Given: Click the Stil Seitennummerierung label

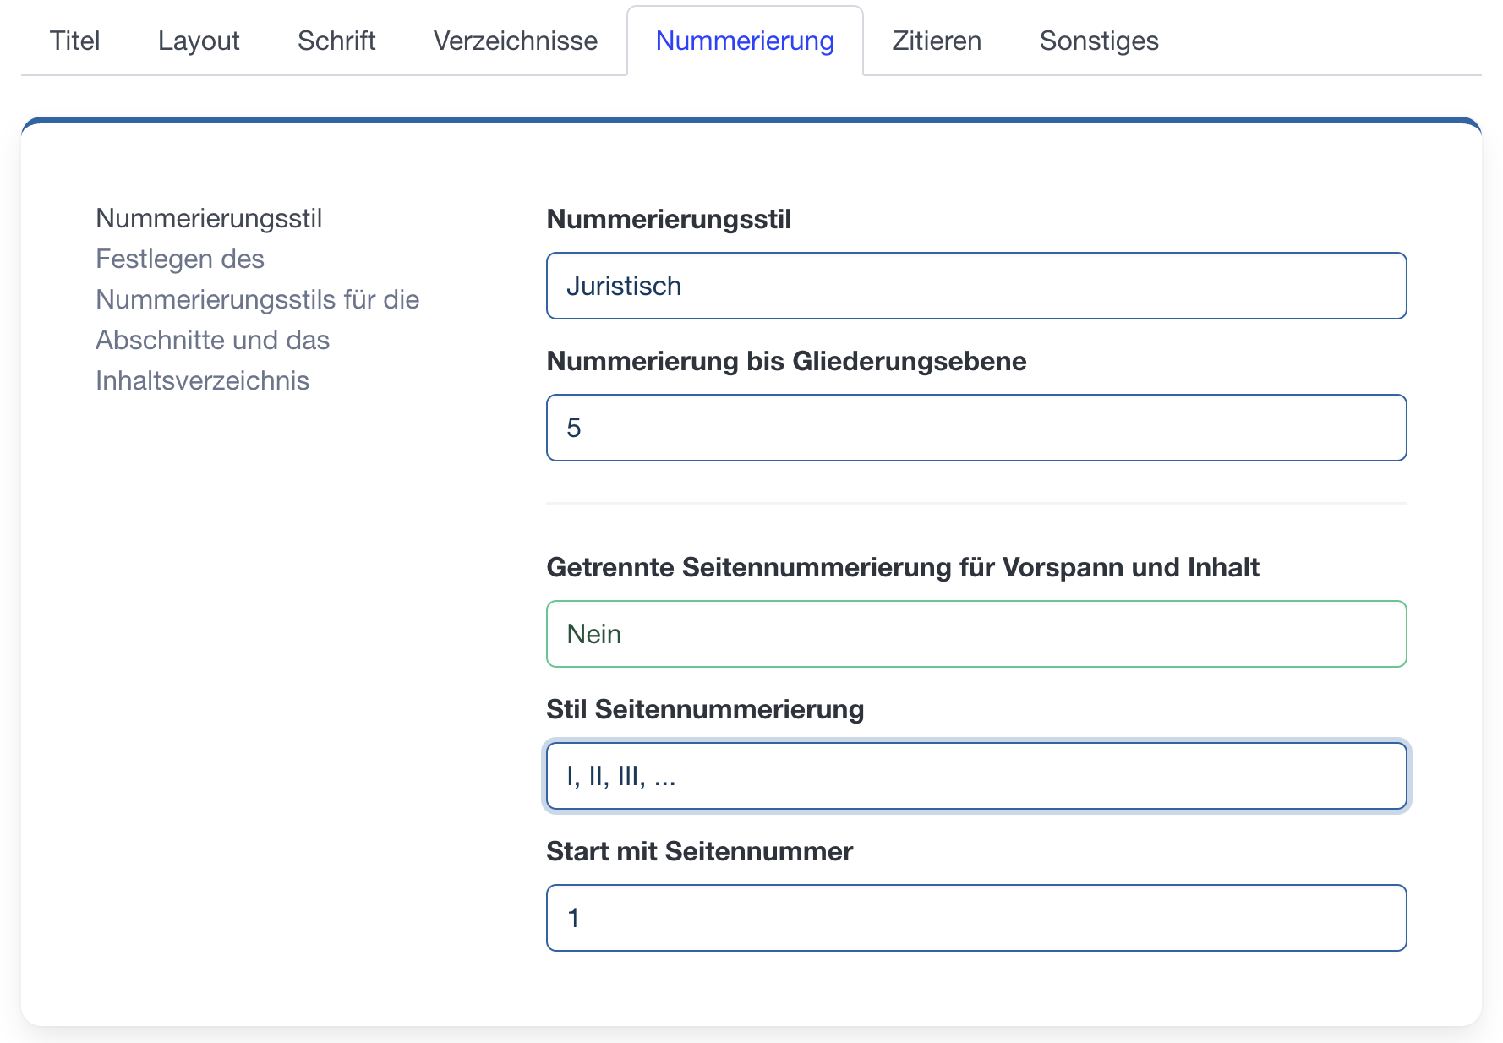Looking at the screenshot, I should pyautogui.click(x=705, y=709).
